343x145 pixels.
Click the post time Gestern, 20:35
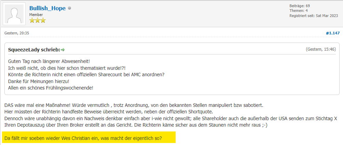(16, 33)
